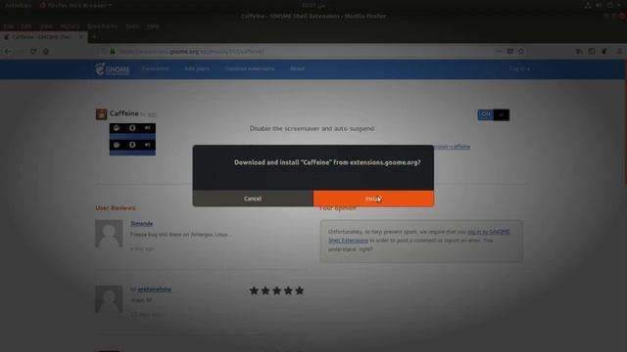Open the Firefox Edit menu

pos(26,26)
